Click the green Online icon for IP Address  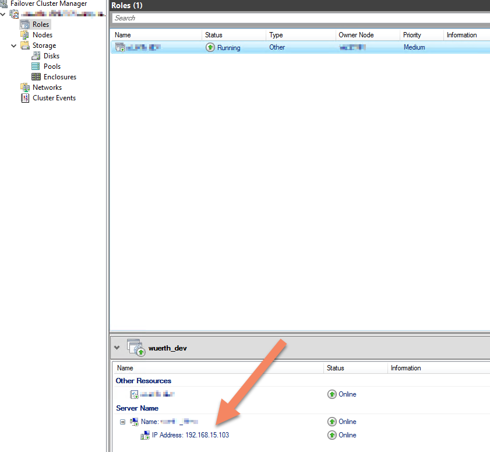click(x=332, y=435)
